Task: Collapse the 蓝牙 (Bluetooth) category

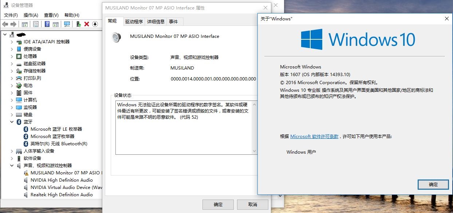Action: [x=11, y=122]
